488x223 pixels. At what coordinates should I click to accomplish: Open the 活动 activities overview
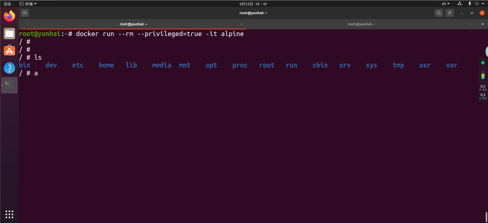click(x=7, y=4)
